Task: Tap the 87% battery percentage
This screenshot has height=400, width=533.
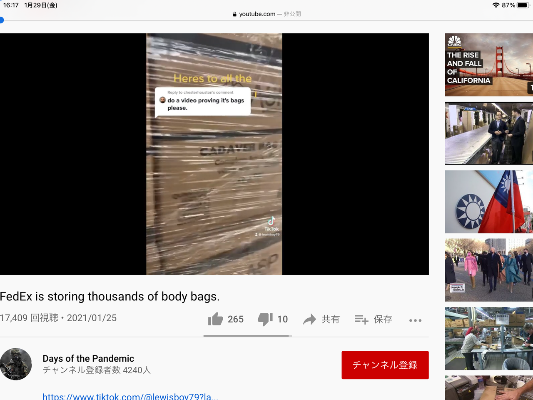Action: tap(508, 5)
